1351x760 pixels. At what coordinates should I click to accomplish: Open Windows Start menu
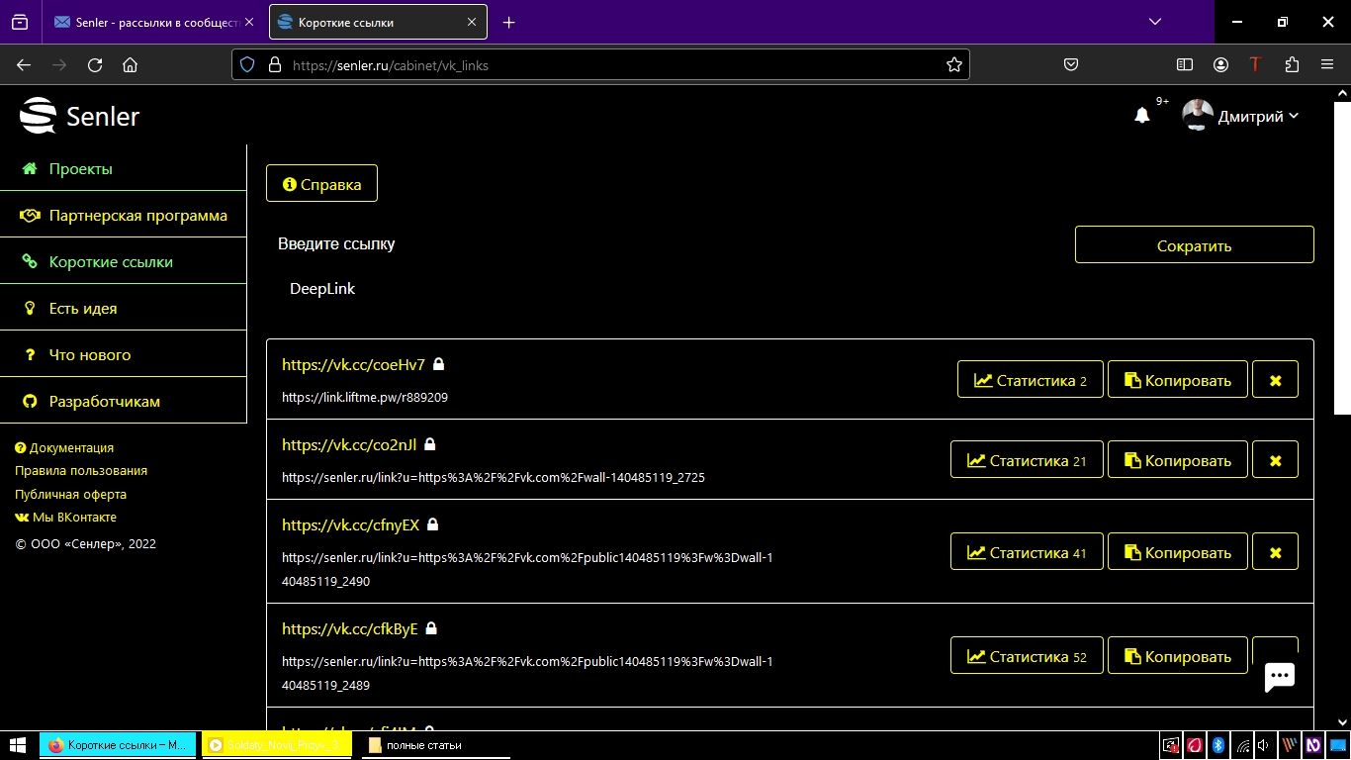[18, 745]
